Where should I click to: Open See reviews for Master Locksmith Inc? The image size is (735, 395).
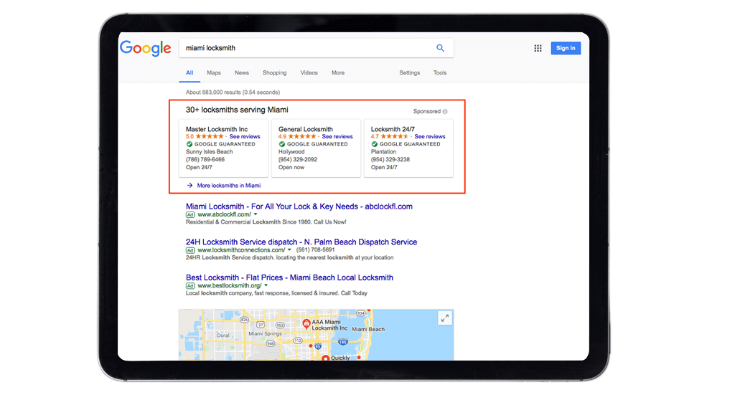tap(245, 136)
